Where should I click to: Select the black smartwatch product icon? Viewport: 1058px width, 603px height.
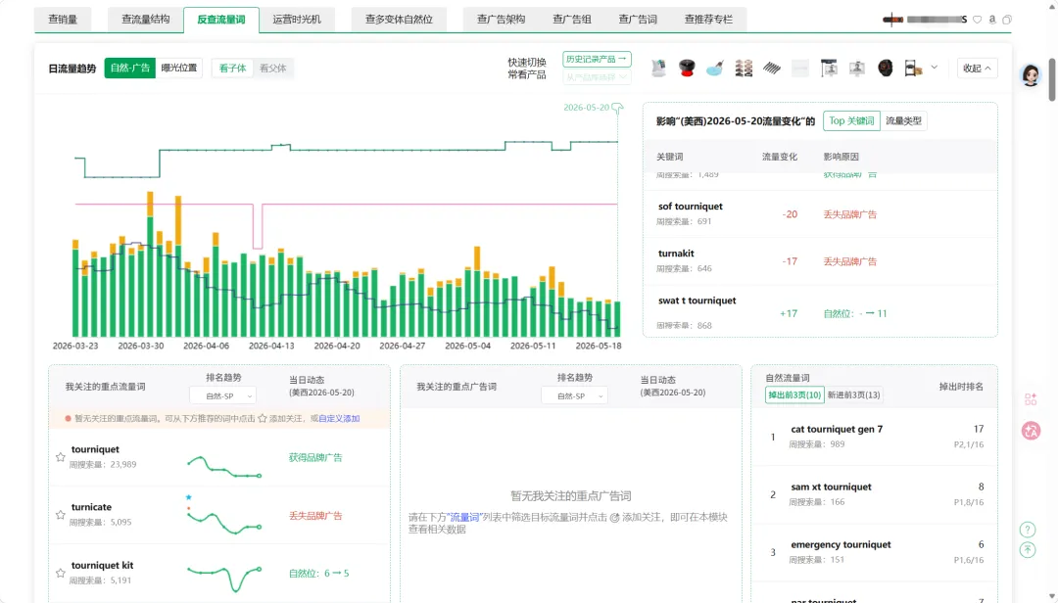[886, 69]
